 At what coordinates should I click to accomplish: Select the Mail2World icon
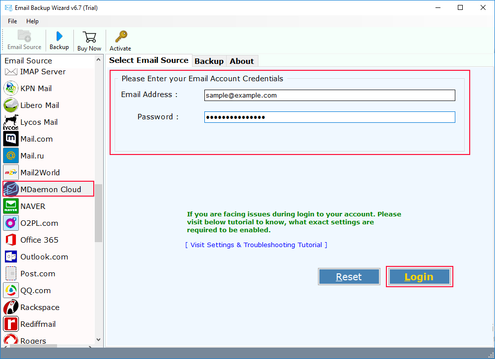[11, 172]
